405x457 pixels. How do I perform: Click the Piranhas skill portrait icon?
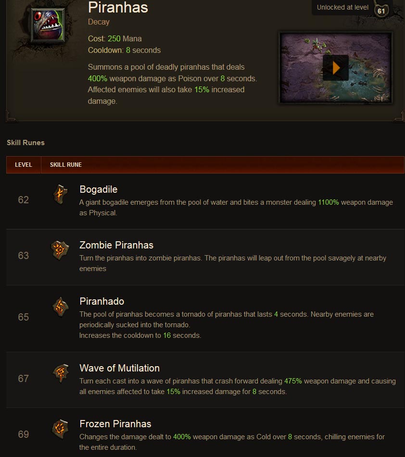(48, 25)
